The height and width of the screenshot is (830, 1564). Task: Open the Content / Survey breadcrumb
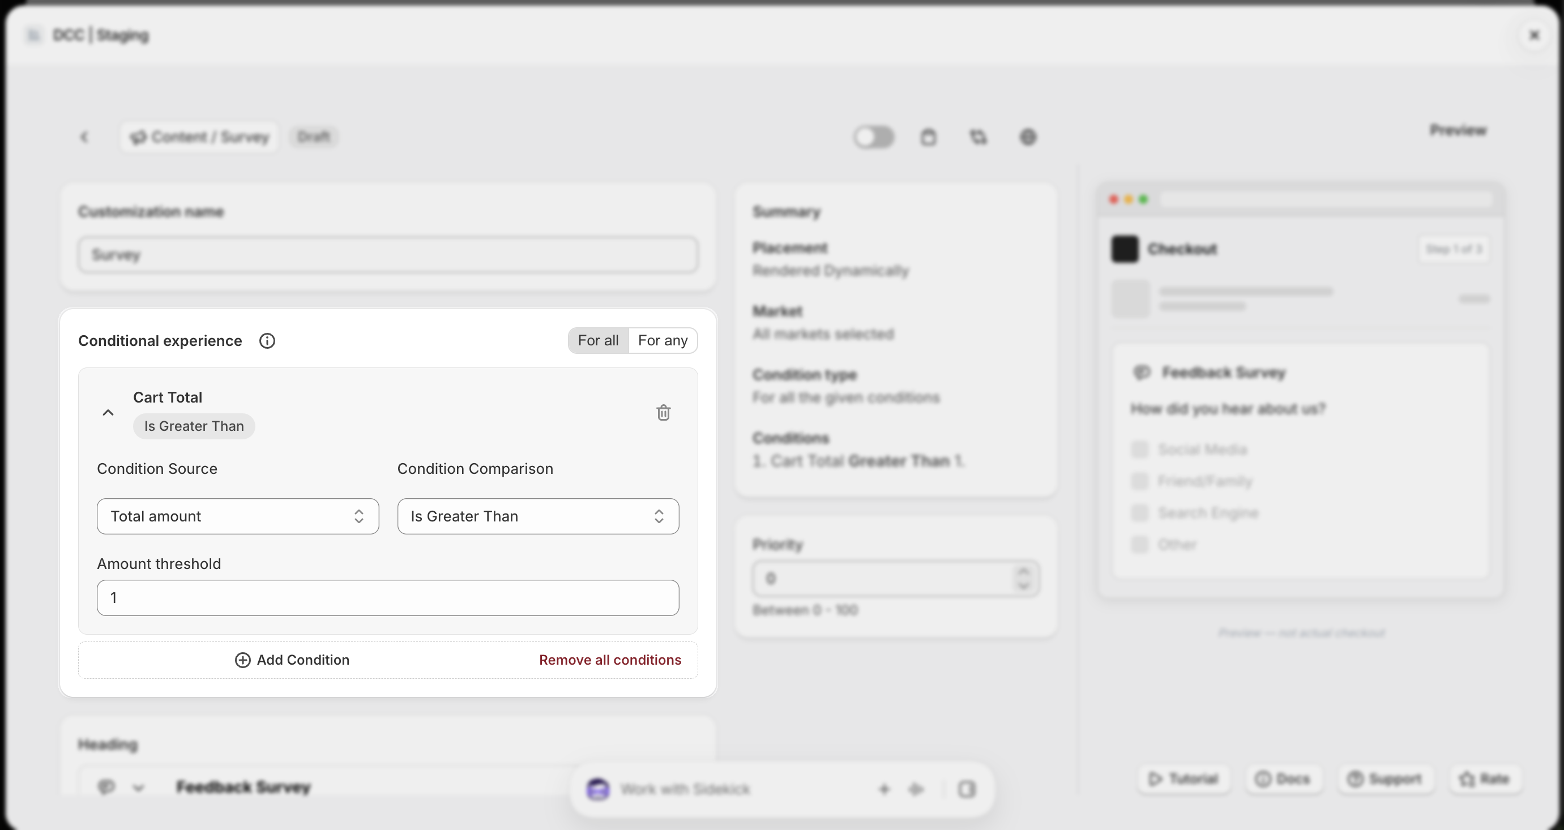click(199, 137)
